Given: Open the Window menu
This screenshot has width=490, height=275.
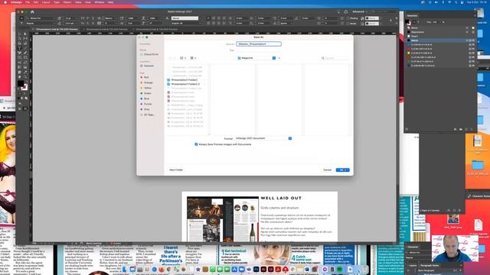Looking at the screenshot, I should [99, 2].
